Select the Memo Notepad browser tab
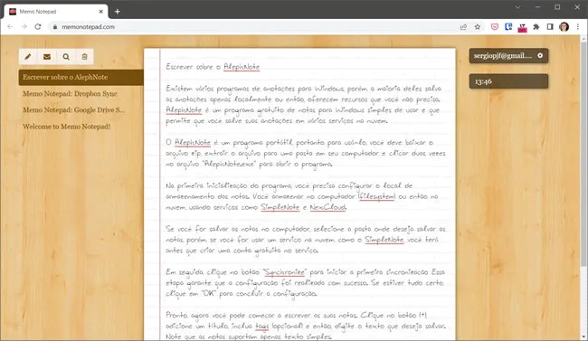The width and height of the screenshot is (588, 341). point(56,12)
